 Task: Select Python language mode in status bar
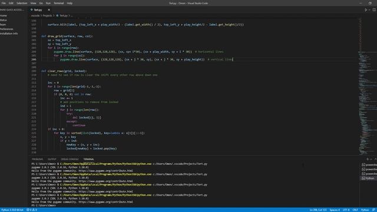coord(365,210)
